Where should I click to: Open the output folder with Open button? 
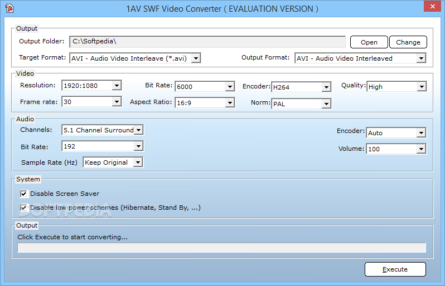(369, 42)
